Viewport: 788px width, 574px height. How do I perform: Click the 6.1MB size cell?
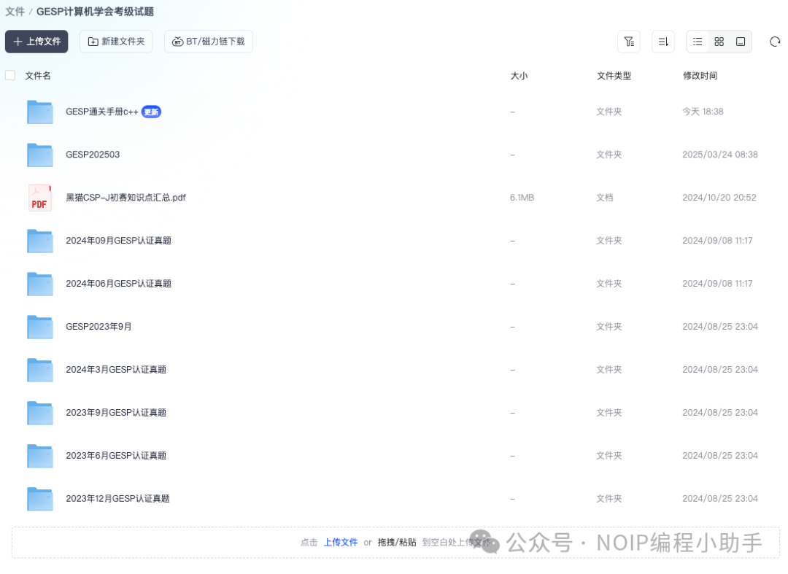tap(522, 198)
